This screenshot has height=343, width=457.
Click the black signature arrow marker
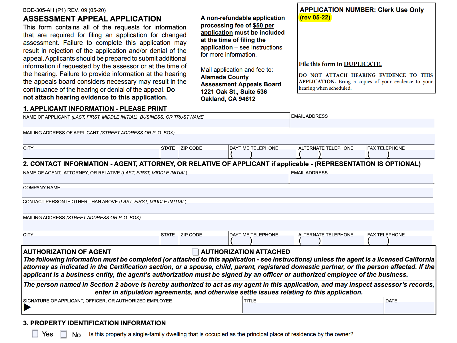click(x=27, y=308)
